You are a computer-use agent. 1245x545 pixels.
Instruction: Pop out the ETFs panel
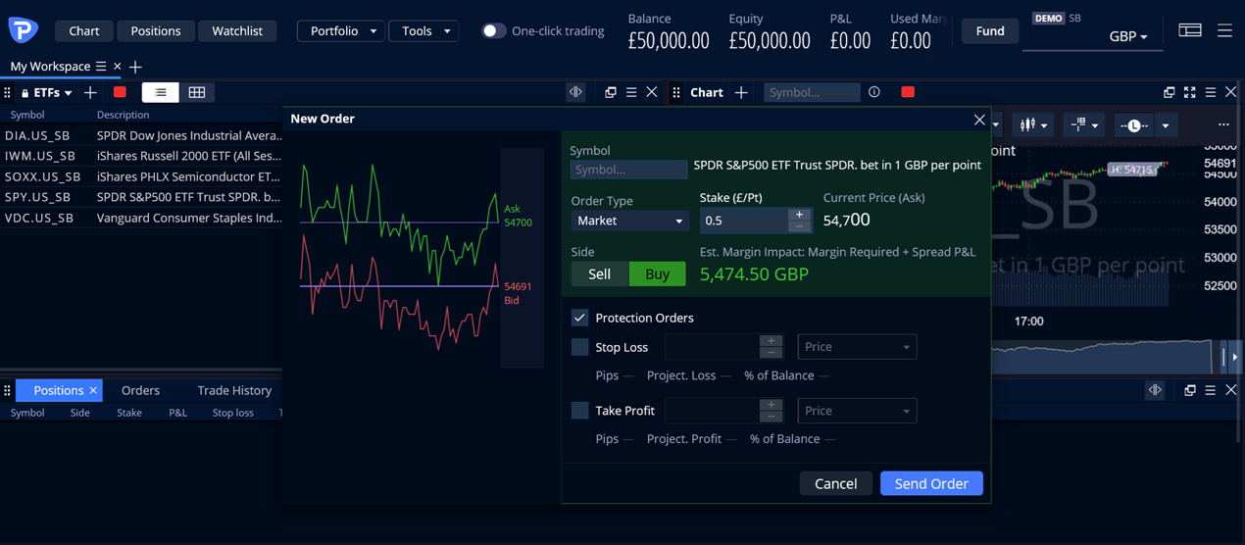coord(610,92)
